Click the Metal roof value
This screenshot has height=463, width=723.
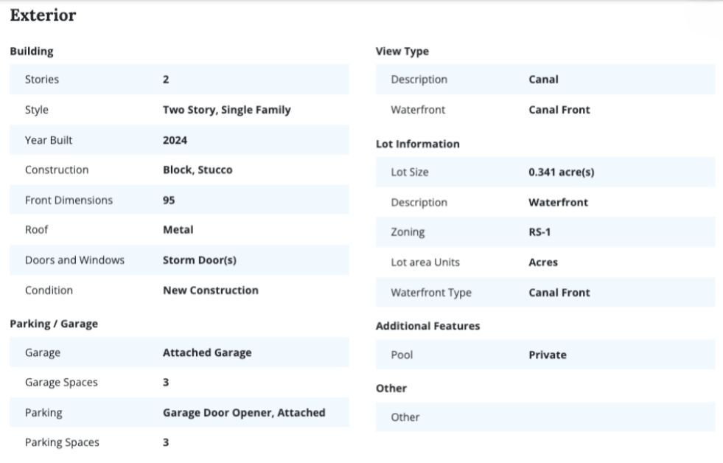(x=178, y=229)
